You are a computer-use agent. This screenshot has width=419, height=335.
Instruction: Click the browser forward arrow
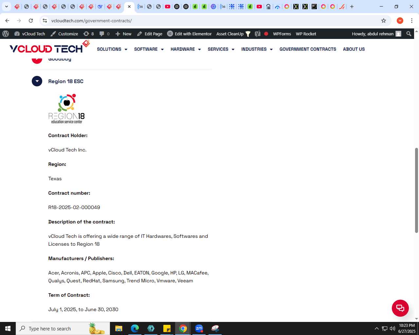tap(19, 21)
